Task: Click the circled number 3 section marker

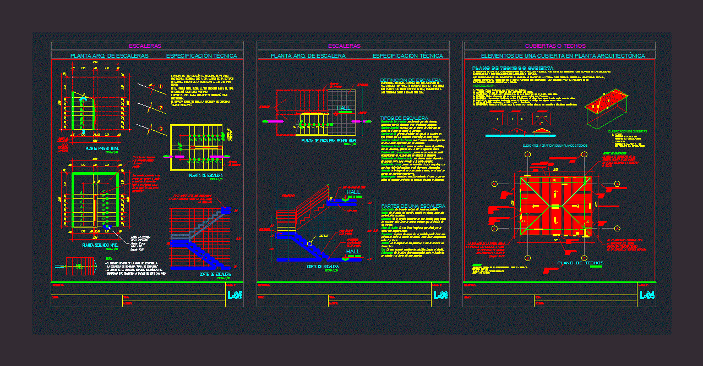Action: pyautogui.click(x=160, y=129)
